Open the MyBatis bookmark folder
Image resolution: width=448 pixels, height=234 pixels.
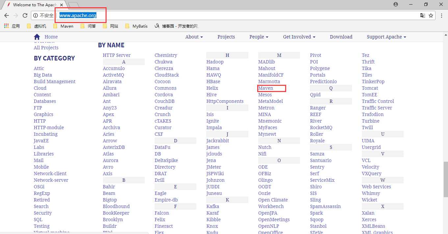point(137,26)
